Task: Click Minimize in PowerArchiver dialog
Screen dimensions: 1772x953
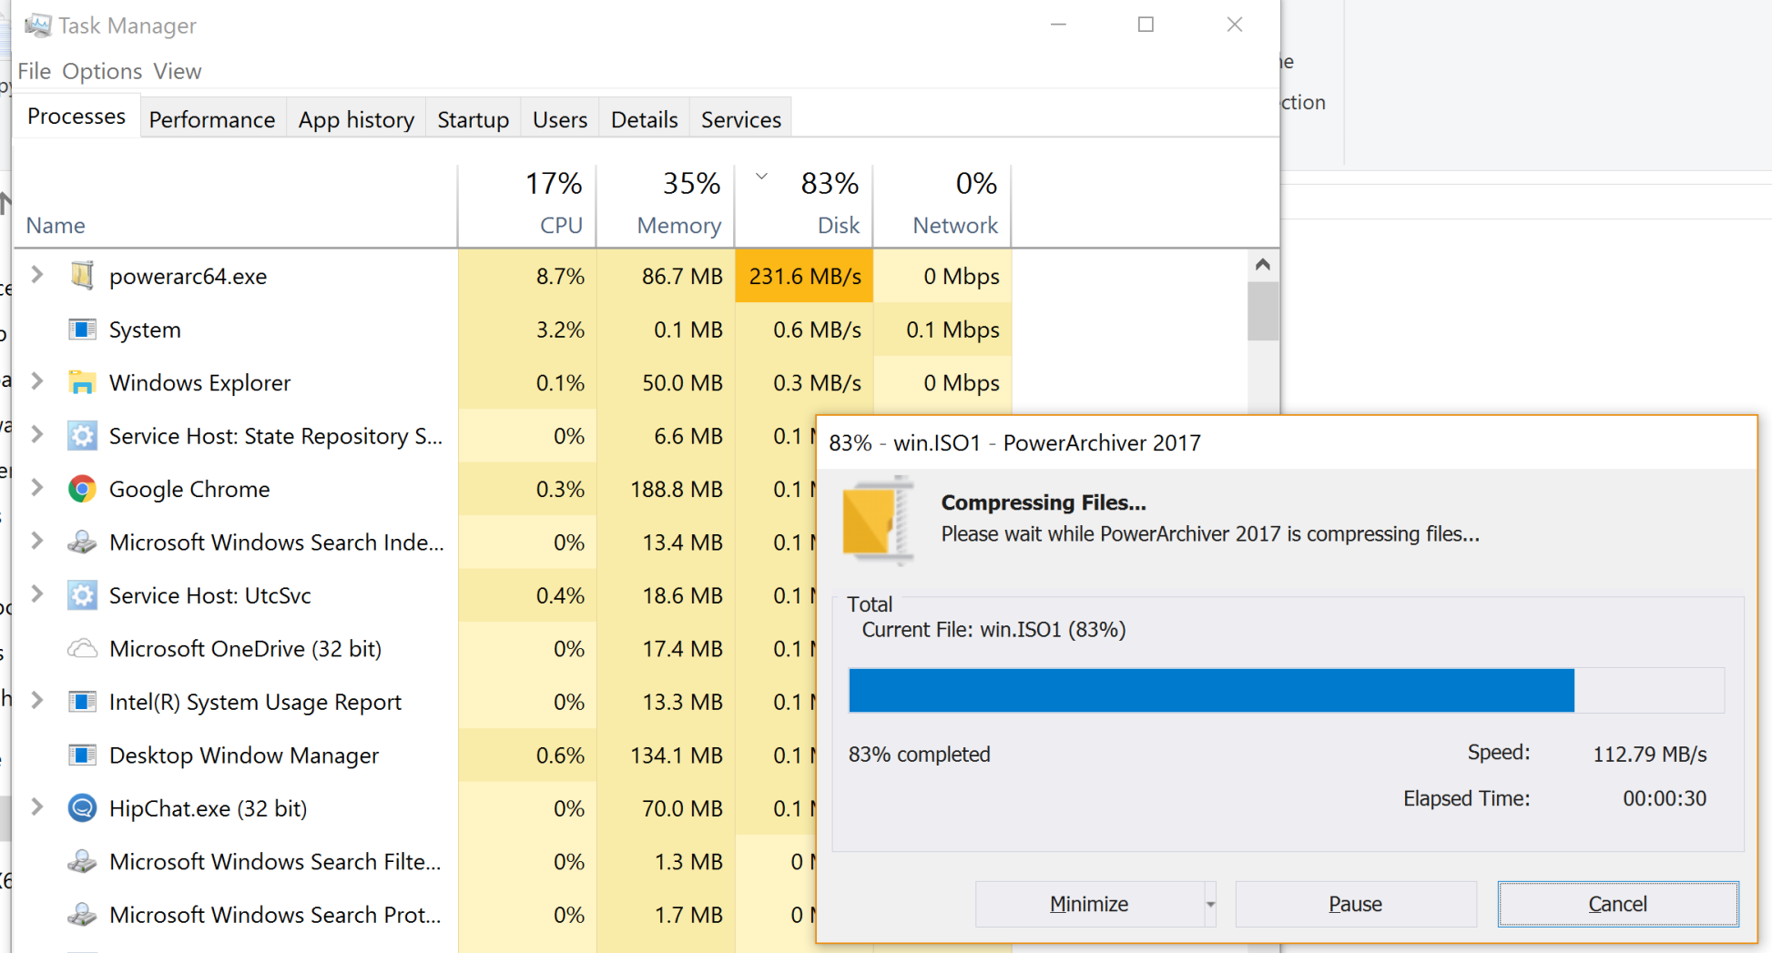Action: (x=1089, y=904)
